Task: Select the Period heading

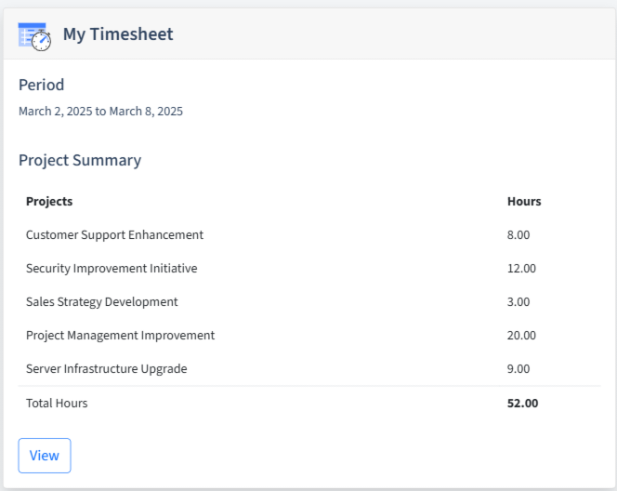Action: tap(41, 85)
